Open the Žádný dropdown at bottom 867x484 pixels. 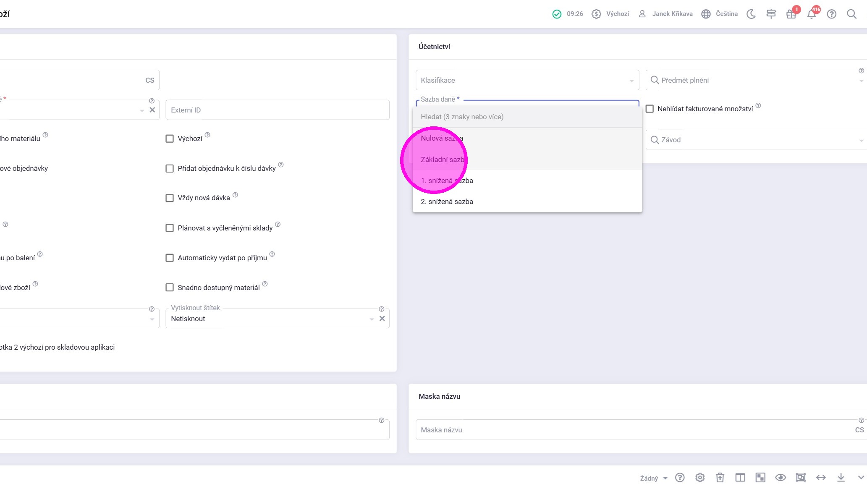pyautogui.click(x=654, y=478)
